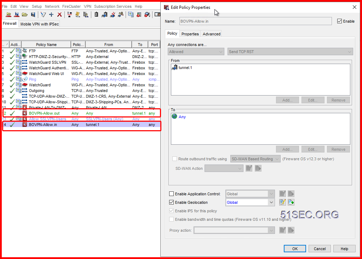Image resolution: width=362 pixels, height=259 pixels.
Task: Switch to the Properties tab
Action: (x=190, y=34)
